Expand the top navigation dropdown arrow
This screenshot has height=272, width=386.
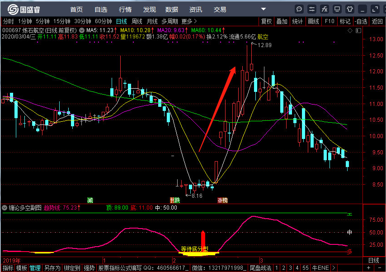tap(264, 9)
